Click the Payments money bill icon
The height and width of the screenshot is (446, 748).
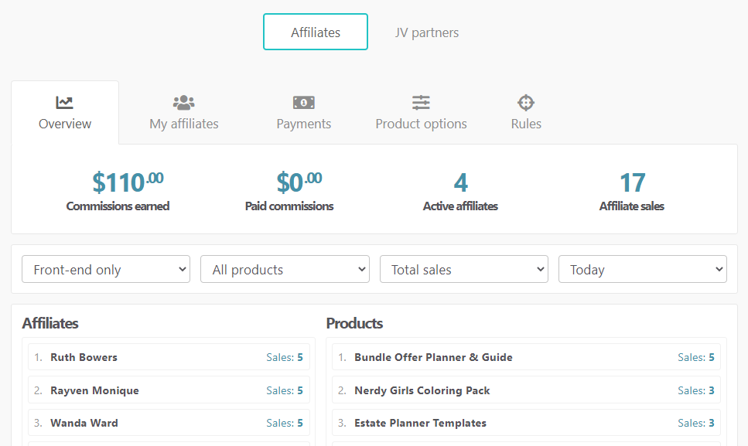click(x=304, y=103)
